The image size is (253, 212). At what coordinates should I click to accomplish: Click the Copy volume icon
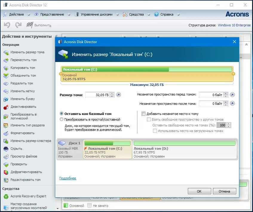(6, 68)
